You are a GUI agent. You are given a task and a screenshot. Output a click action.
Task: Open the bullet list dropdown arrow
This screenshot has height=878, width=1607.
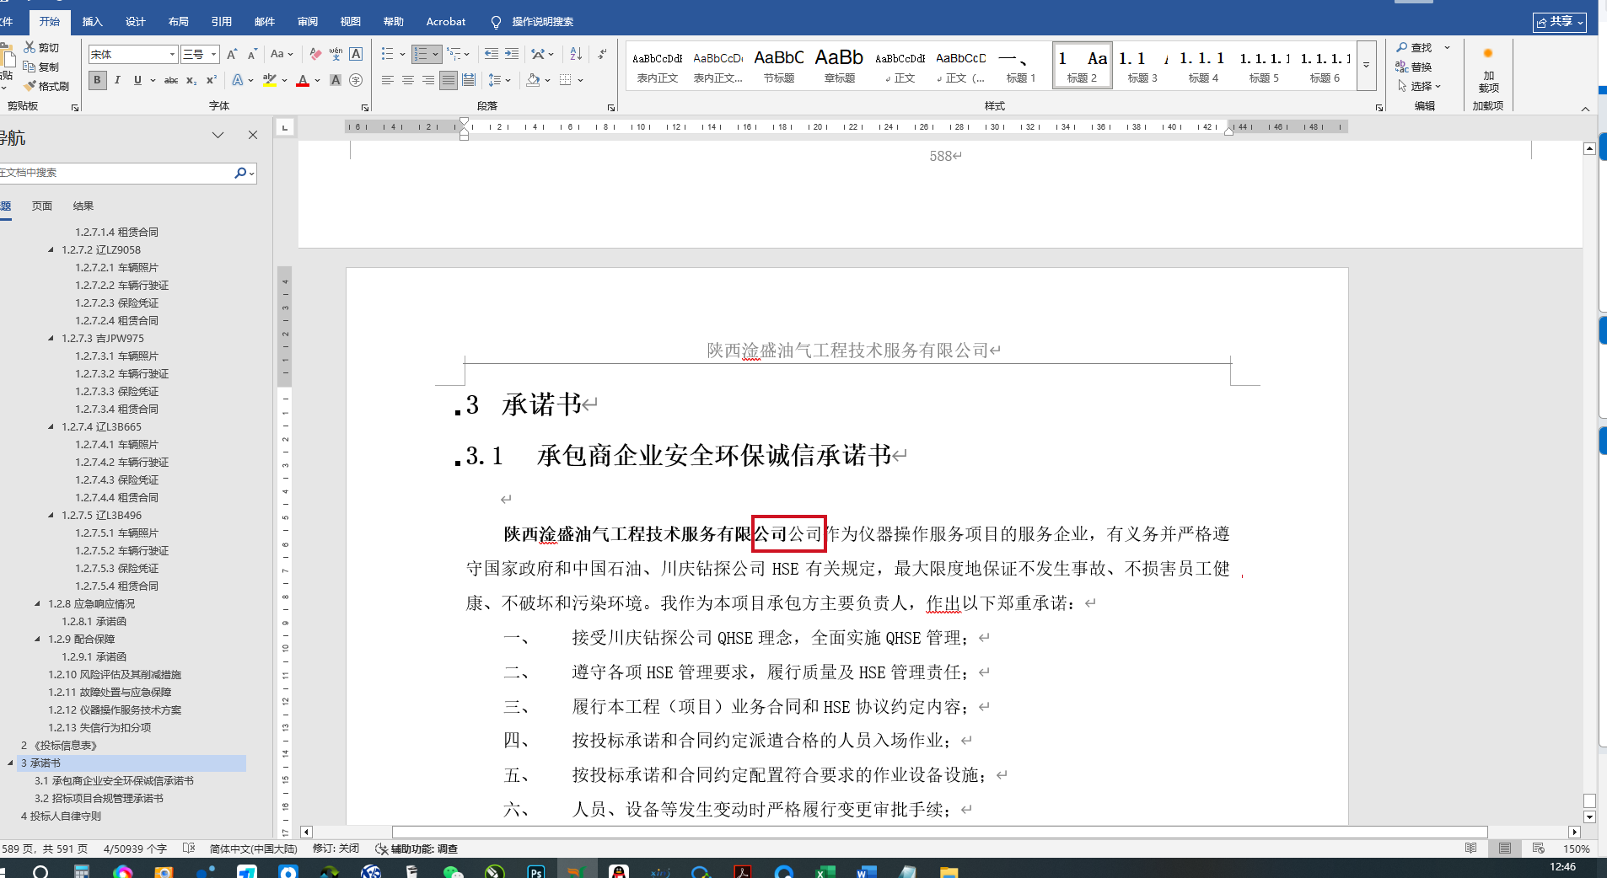402,54
